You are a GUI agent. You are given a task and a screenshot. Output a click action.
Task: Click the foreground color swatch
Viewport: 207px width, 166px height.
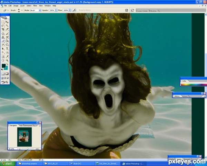3,66
